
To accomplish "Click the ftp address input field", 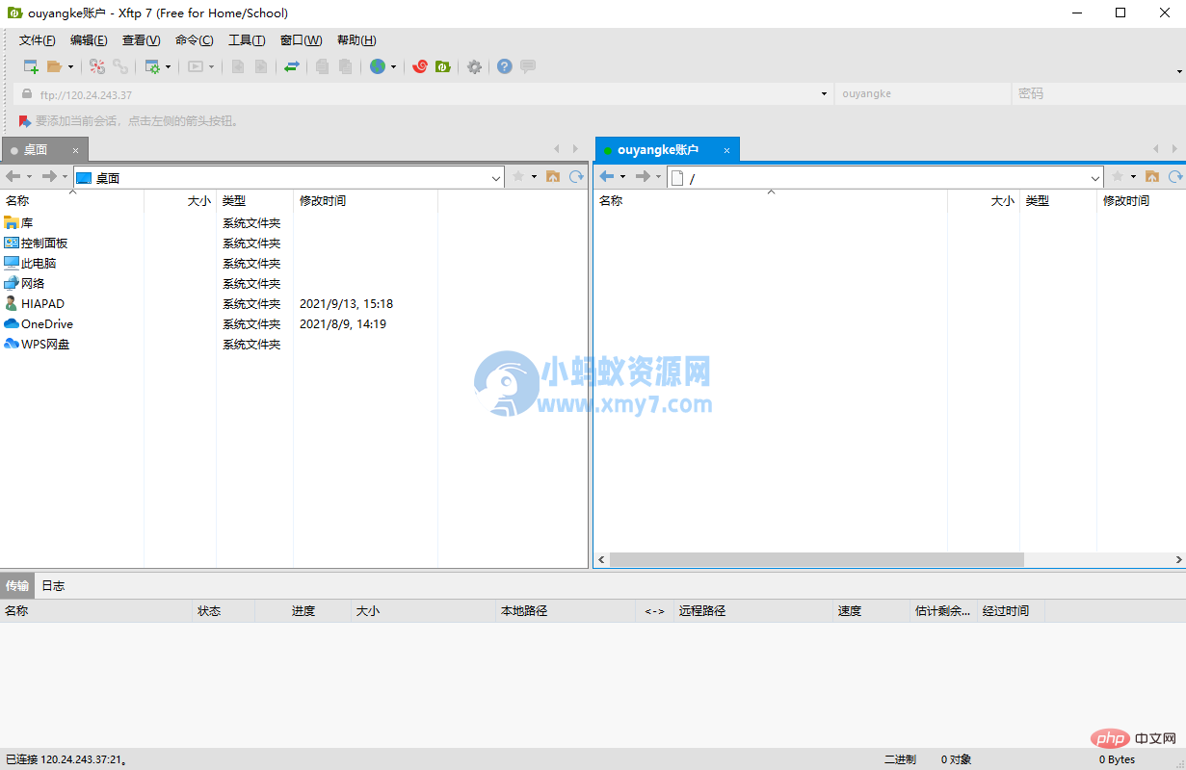I will pos(426,94).
